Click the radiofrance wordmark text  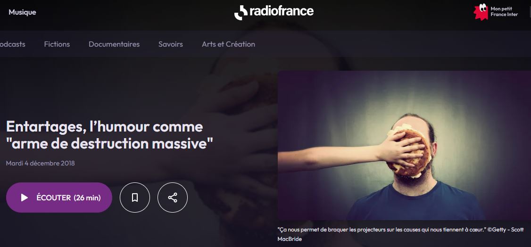pyautogui.click(x=282, y=11)
